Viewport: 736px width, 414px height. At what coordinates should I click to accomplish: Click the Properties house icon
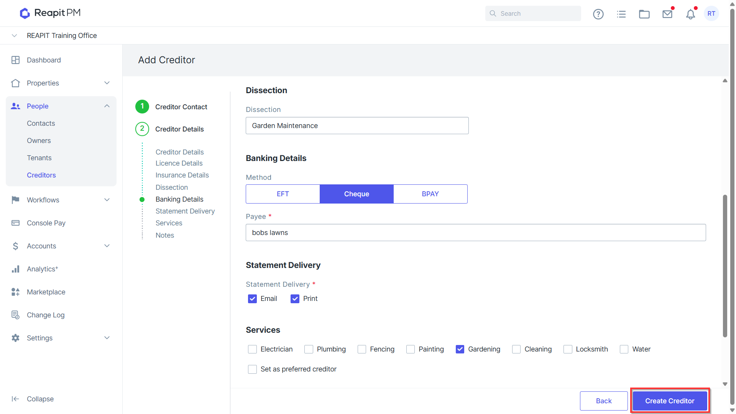pos(15,83)
